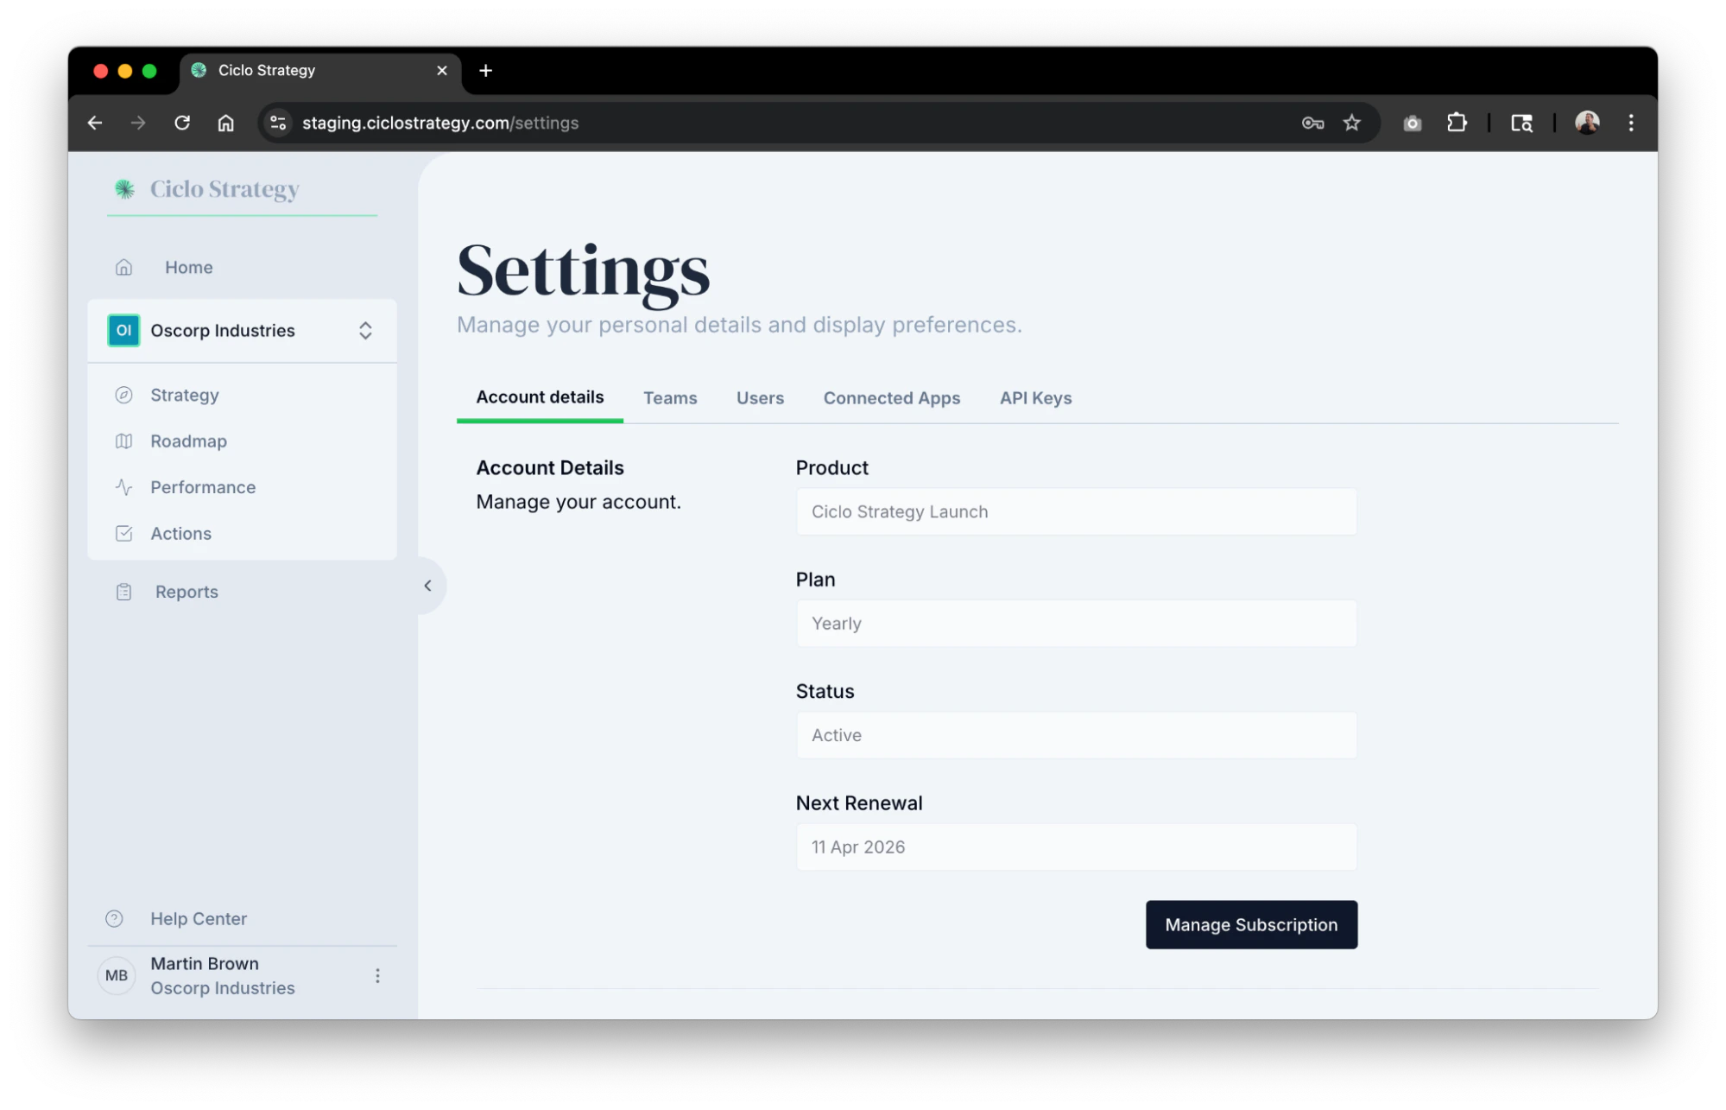The height and width of the screenshot is (1110, 1726).
Task: Open Performance via its pulse icon
Action: 123,487
